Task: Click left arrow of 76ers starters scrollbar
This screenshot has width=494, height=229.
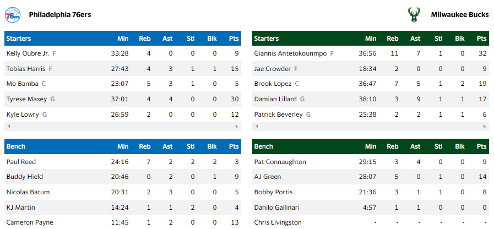Action: [x=7, y=126]
